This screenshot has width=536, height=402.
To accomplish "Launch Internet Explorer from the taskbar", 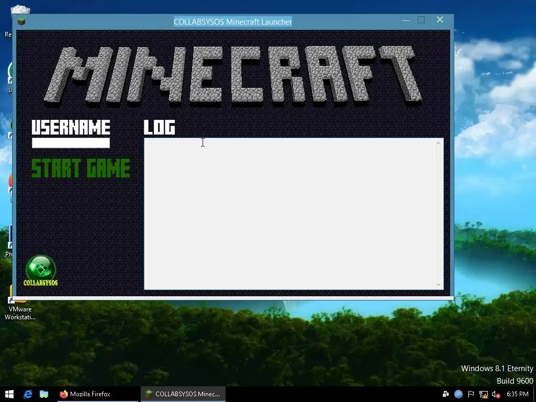I will (x=28, y=394).
